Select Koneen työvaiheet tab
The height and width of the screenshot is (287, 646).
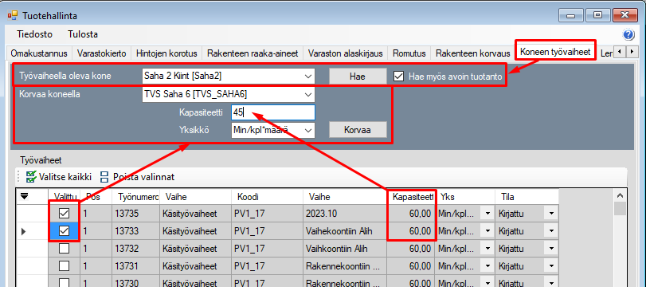555,52
